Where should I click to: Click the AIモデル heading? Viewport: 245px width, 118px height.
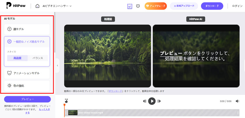pyautogui.click(x=10, y=19)
